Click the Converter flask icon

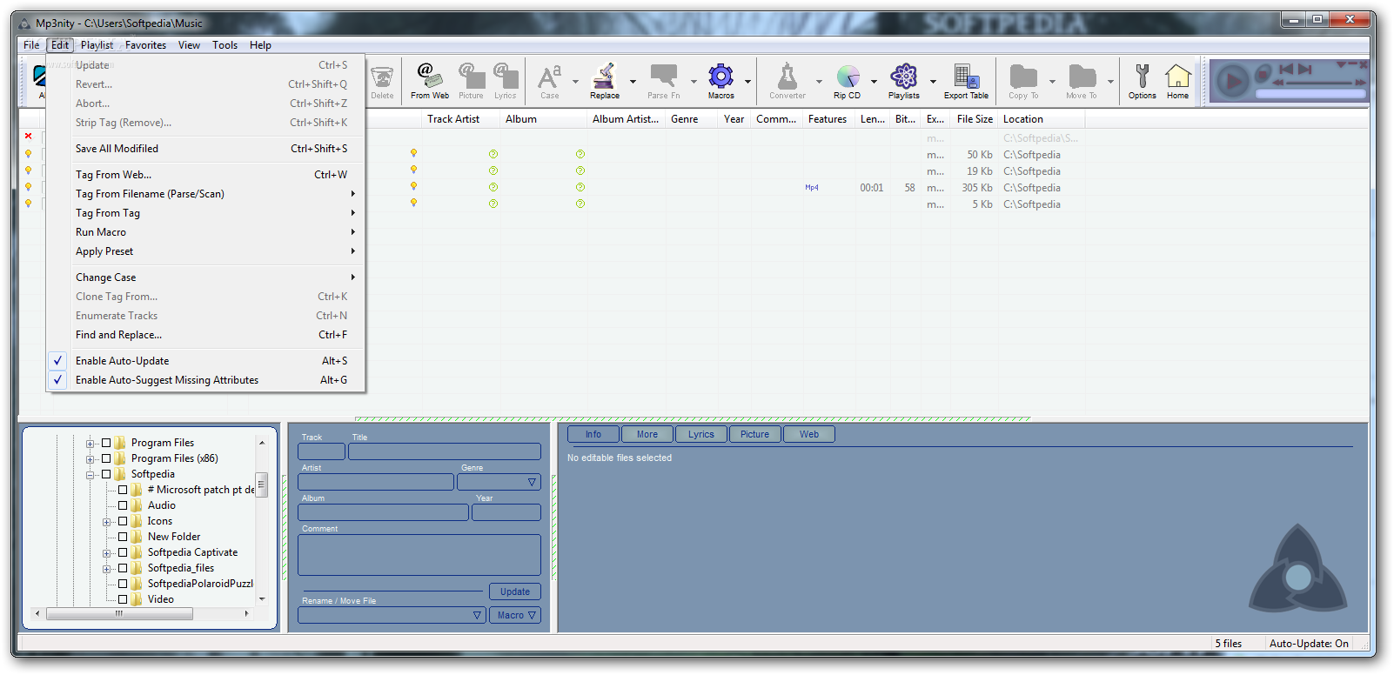[x=787, y=82]
